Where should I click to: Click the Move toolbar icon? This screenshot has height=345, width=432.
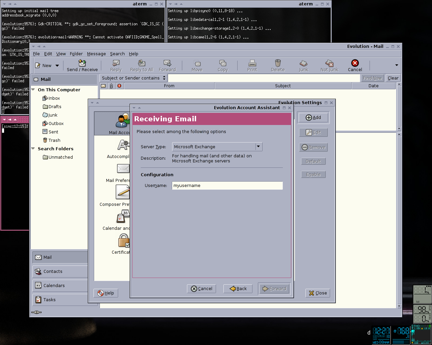197,66
